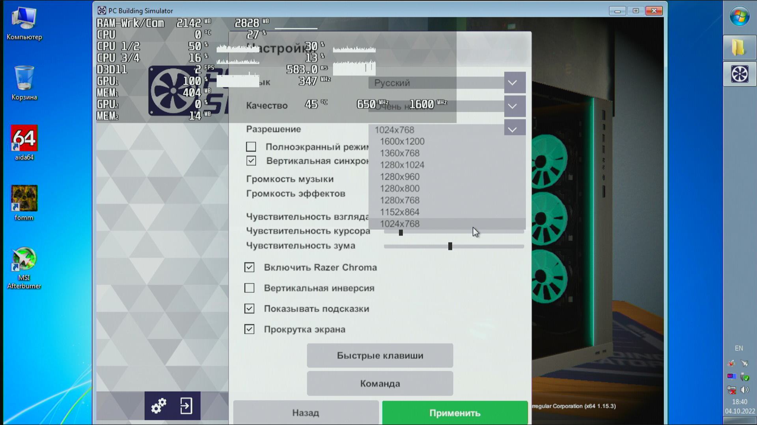This screenshot has height=425, width=757.
Task: Enable the Полноэкранный режим checkbox
Action: pos(251,147)
